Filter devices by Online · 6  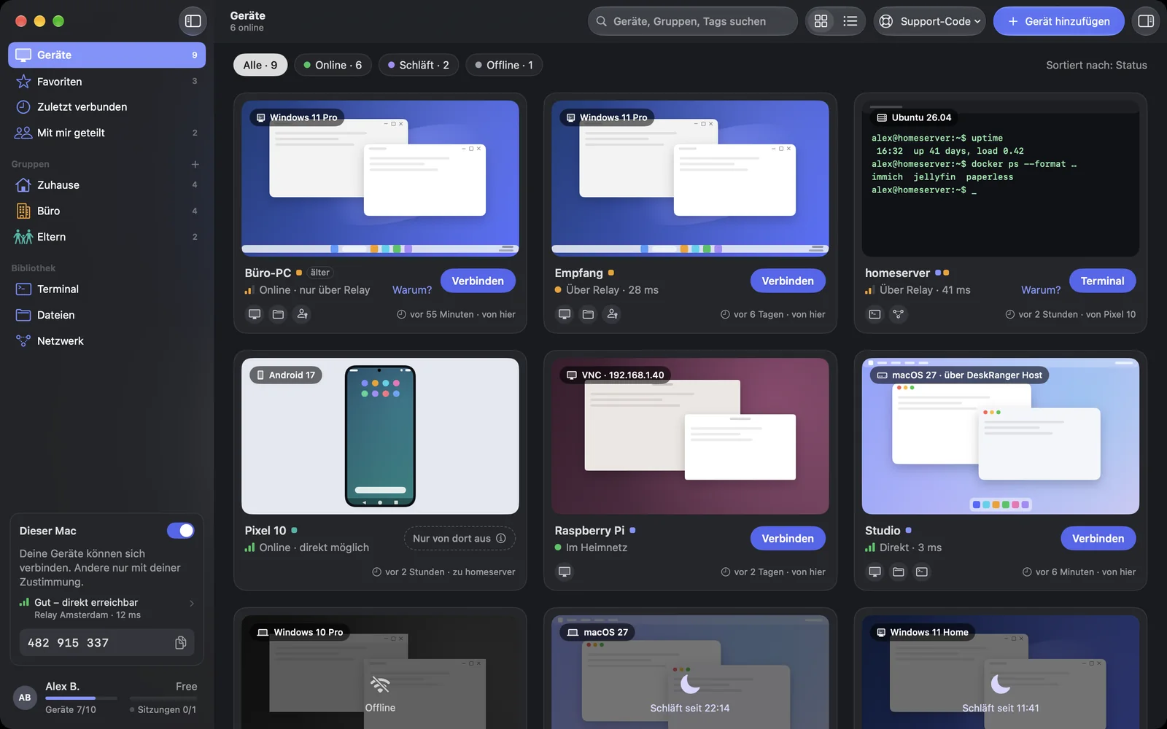(333, 65)
